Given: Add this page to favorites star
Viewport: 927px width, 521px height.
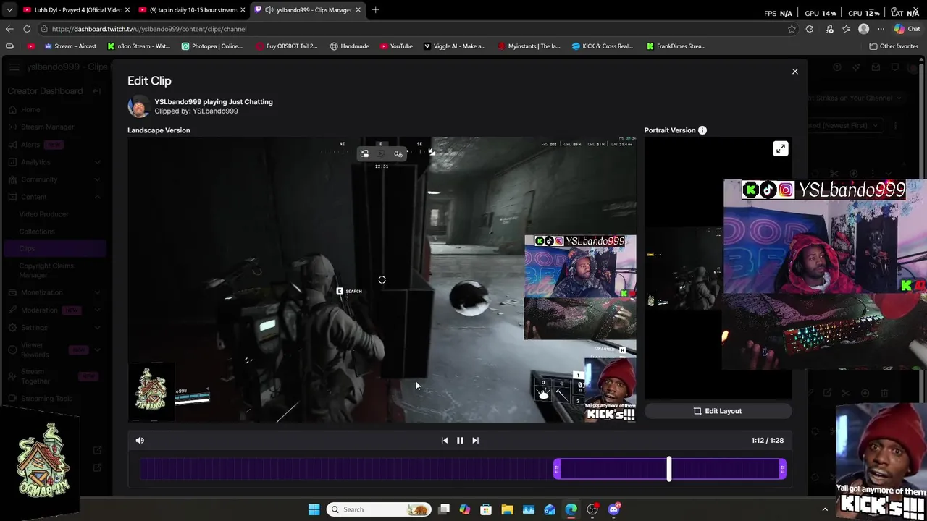Looking at the screenshot, I should point(792,29).
